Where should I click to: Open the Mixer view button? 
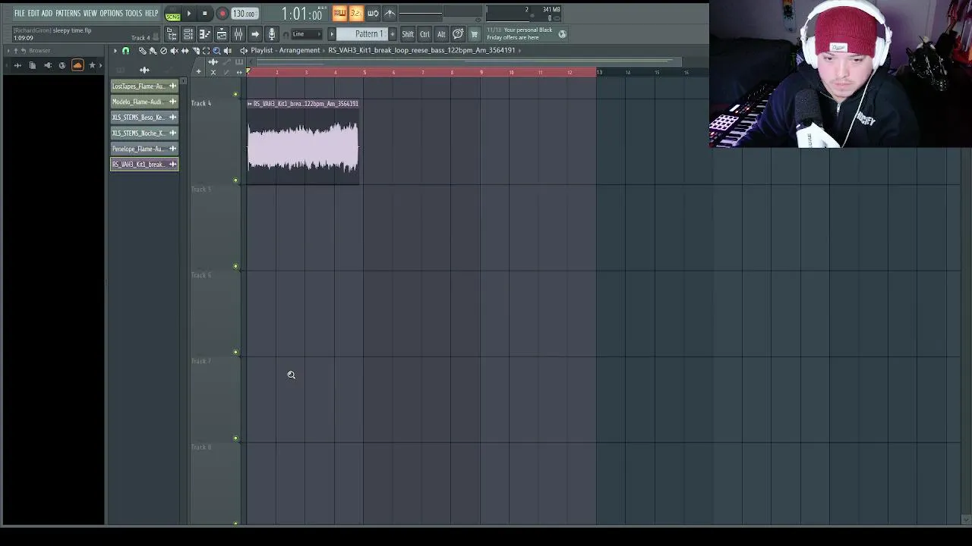tap(238, 34)
